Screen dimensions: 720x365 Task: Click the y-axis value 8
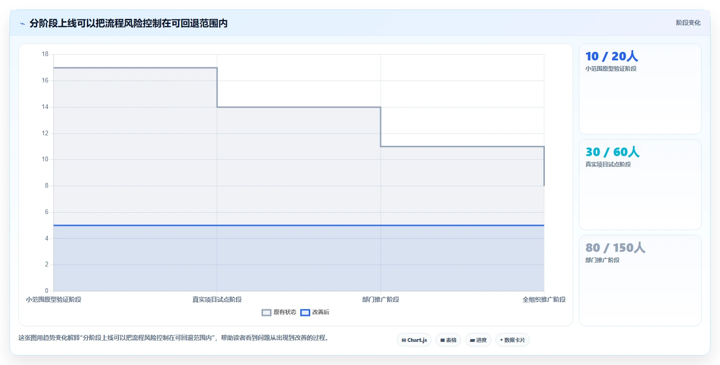pyautogui.click(x=47, y=186)
